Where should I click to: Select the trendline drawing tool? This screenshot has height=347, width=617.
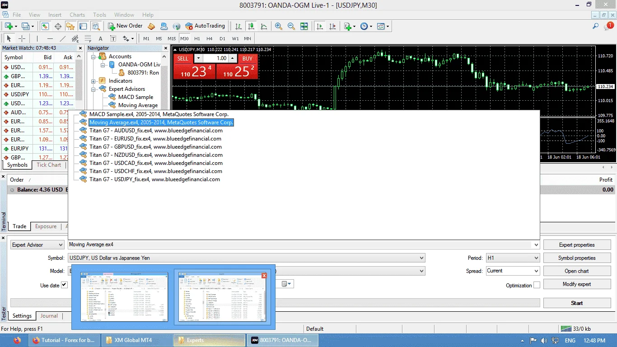pyautogui.click(x=63, y=38)
